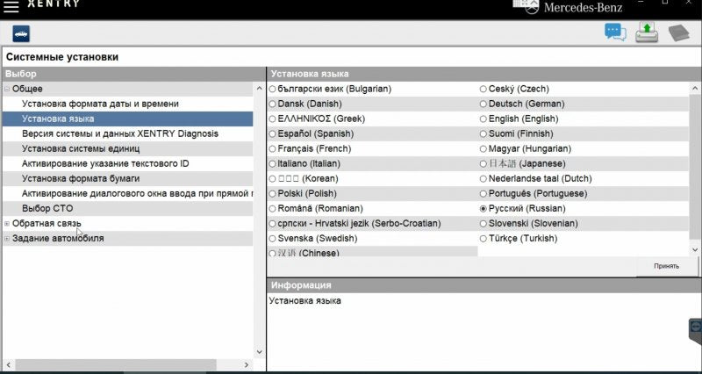
Task: Click the side tab icon at right edge
Action: pos(695,327)
